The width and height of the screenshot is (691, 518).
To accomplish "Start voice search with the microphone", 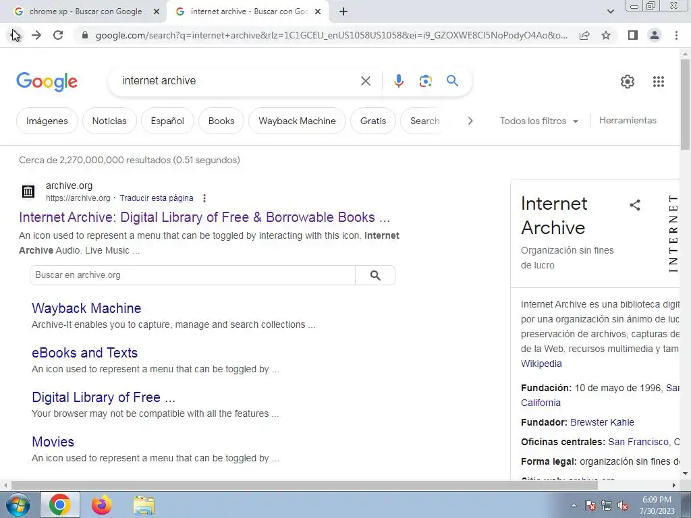I will (x=398, y=81).
